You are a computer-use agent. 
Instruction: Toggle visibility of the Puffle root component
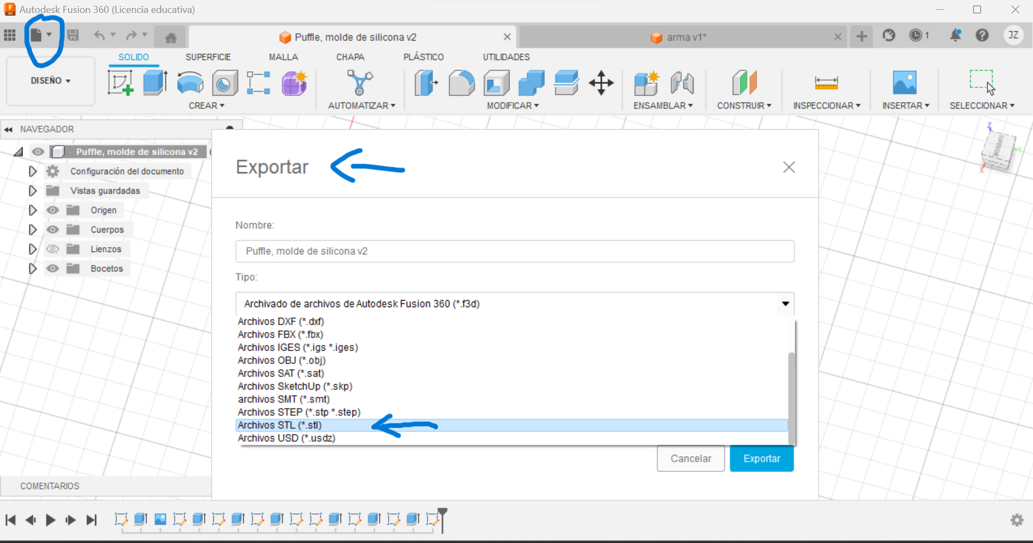tap(38, 152)
